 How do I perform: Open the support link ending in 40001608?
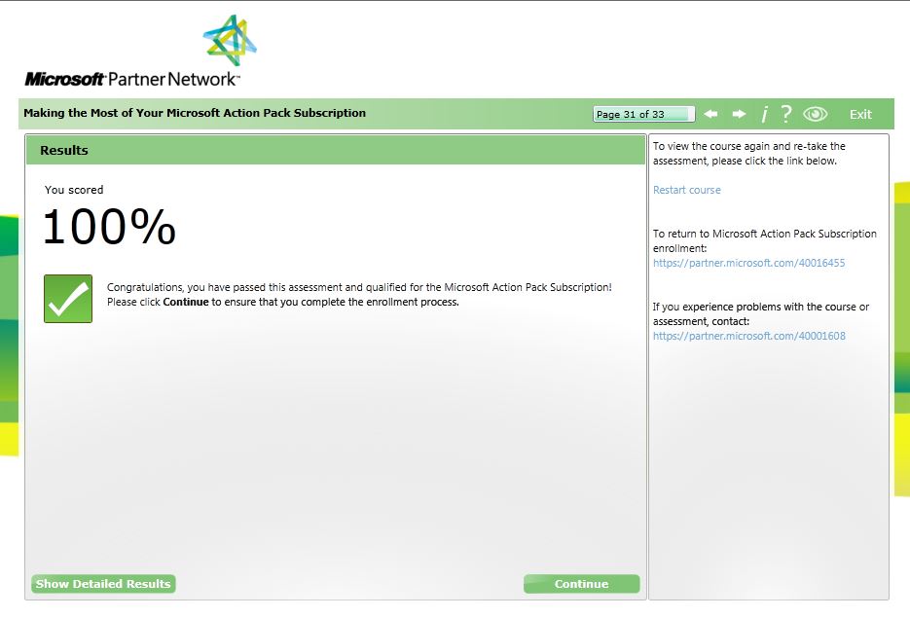click(x=748, y=336)
